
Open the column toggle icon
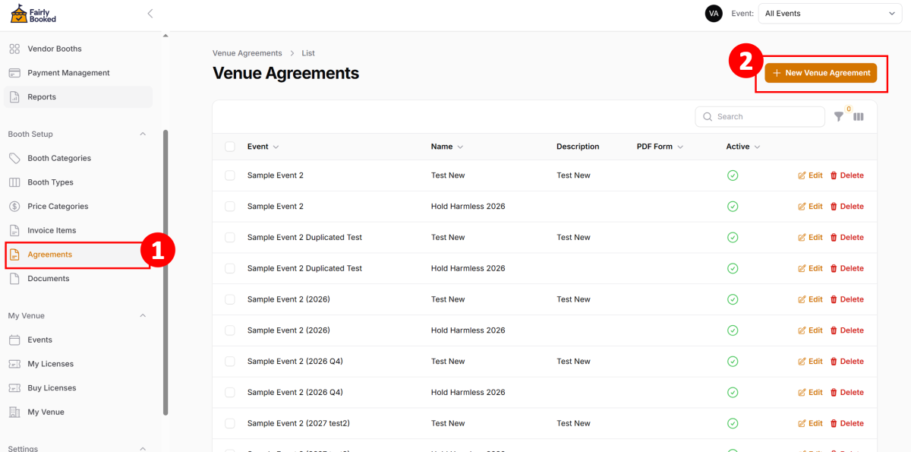[859, 117]
